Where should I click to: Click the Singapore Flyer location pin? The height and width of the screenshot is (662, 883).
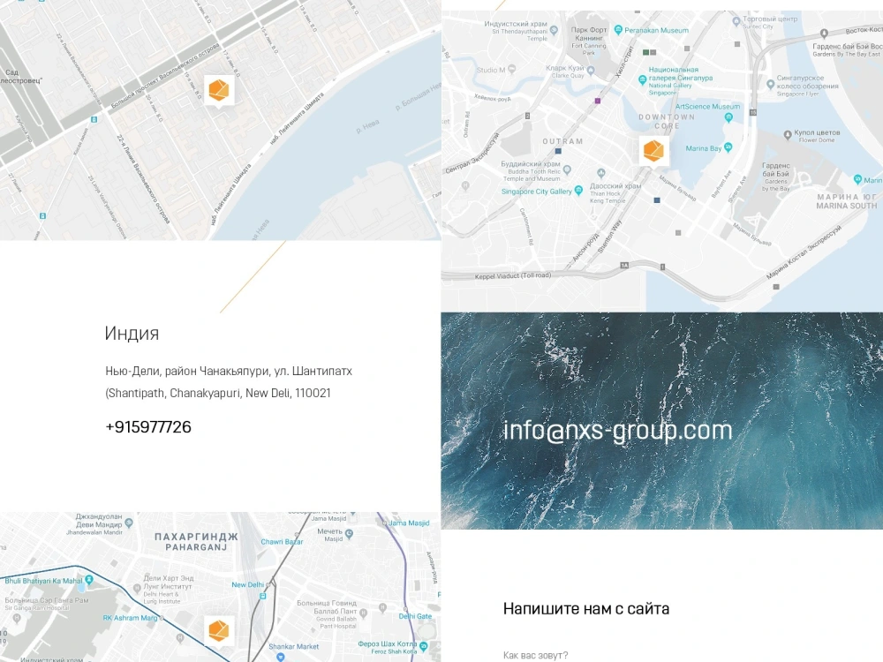[x=770, y=85]
